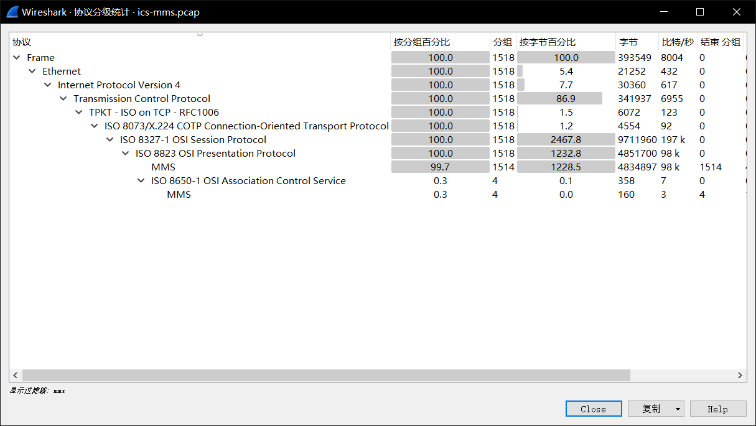Click the 21252 bytes value for Ethernet
The width and height of the screenshot is (756, 426).
632,72
